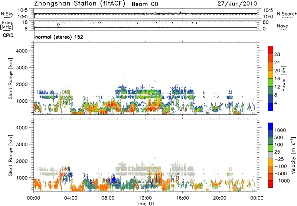Image resolution: width=297 pixels, height=206 pixels.
Task: Click the Power colorbar segment between 4 and 8
Action: (271, 99)
